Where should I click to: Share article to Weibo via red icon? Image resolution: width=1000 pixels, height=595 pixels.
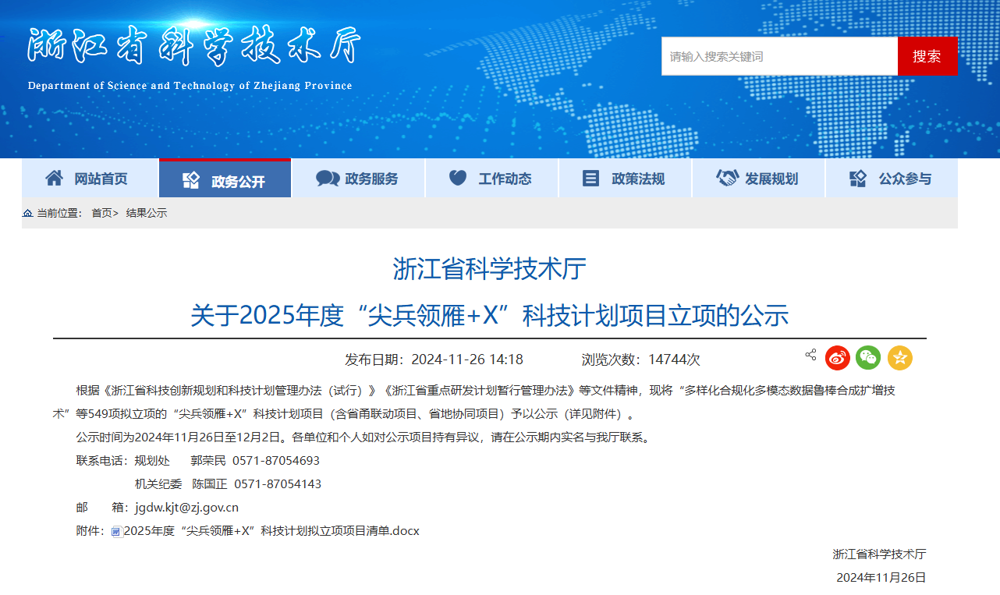838,358
